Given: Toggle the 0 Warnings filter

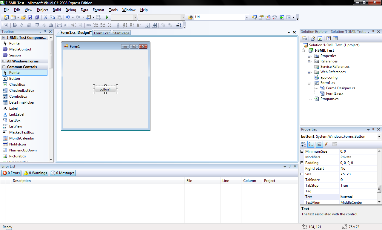Looking at the screenshot, I should click(36, 173).
